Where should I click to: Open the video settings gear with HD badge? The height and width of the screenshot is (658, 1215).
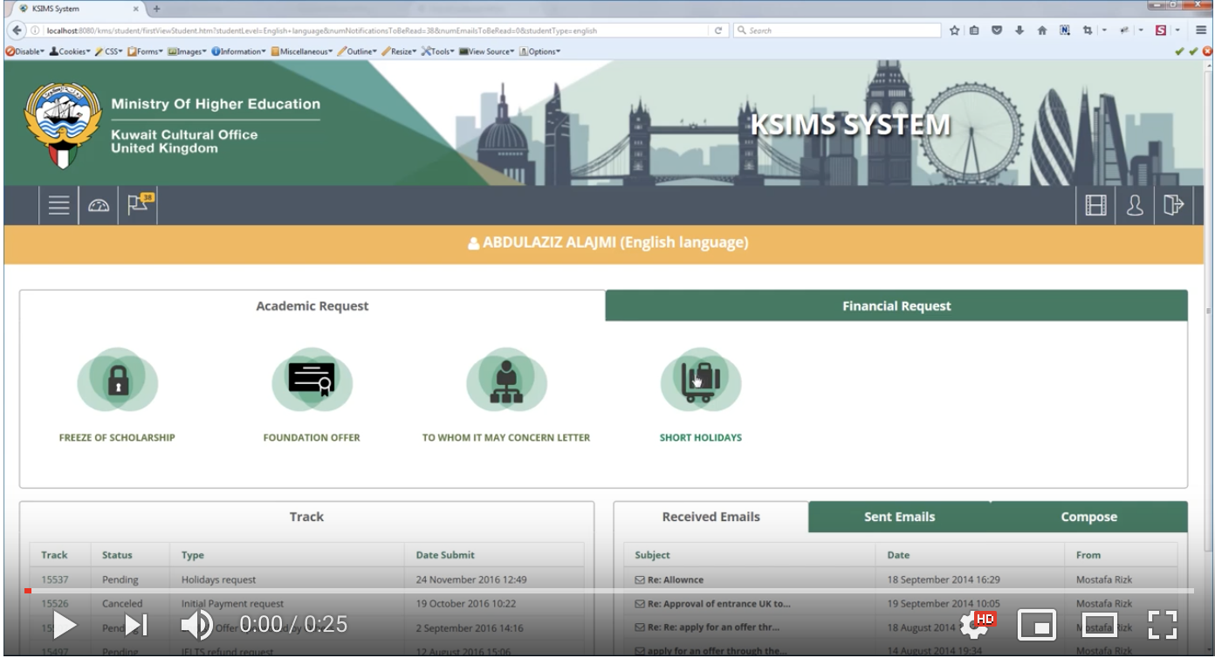pos(977,624)
